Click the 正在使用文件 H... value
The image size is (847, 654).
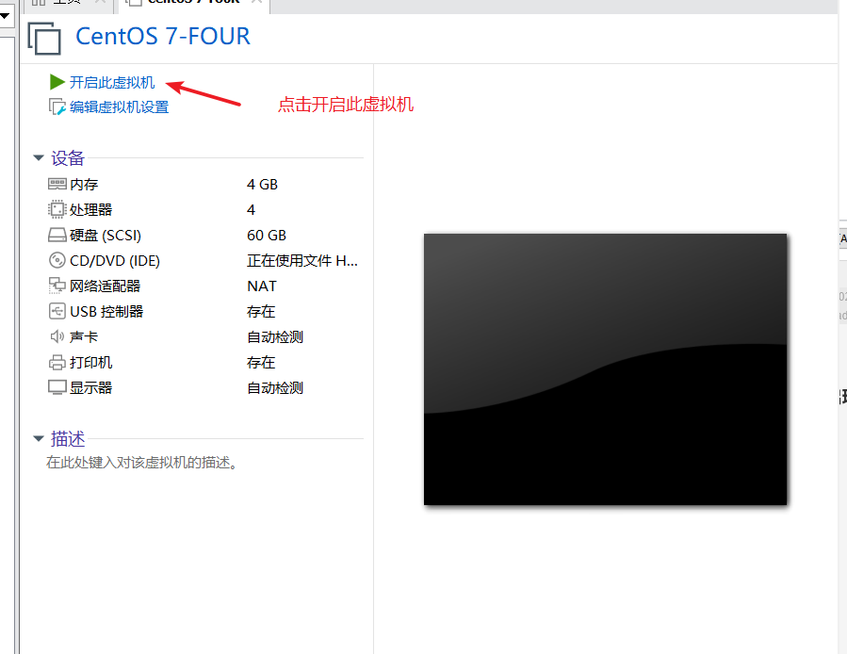(302, 260)
